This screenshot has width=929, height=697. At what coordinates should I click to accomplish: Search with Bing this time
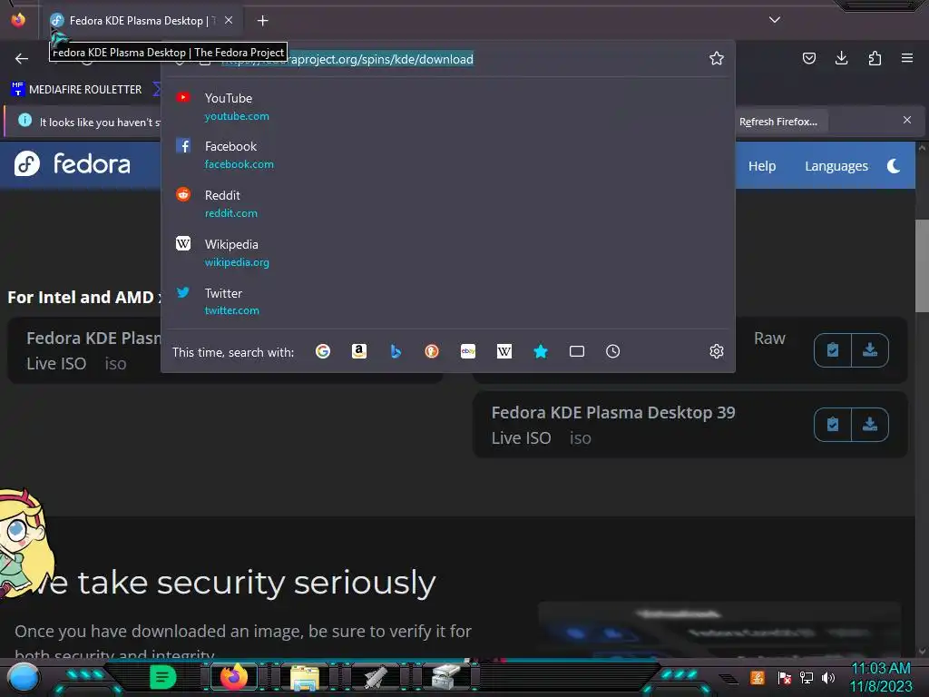pyautogui.click(x=396, y=351)
